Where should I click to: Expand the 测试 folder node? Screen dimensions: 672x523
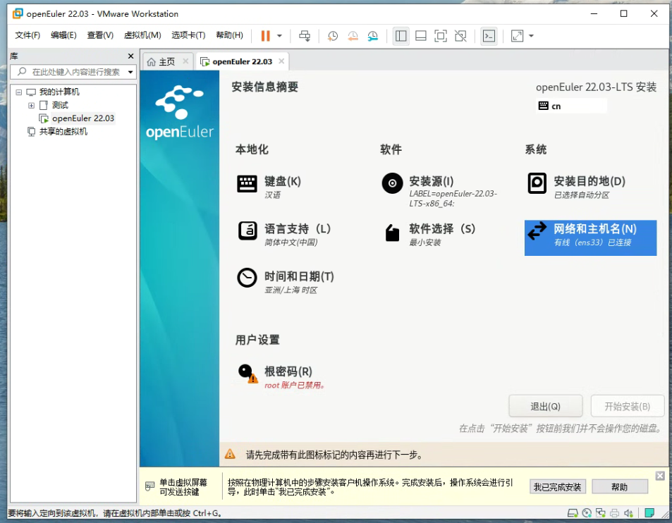(31, 105)
